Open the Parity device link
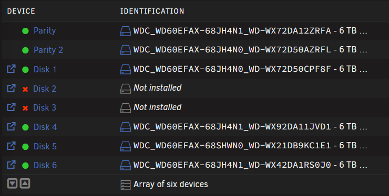This screenshot has width=389, height=196. 45,31
